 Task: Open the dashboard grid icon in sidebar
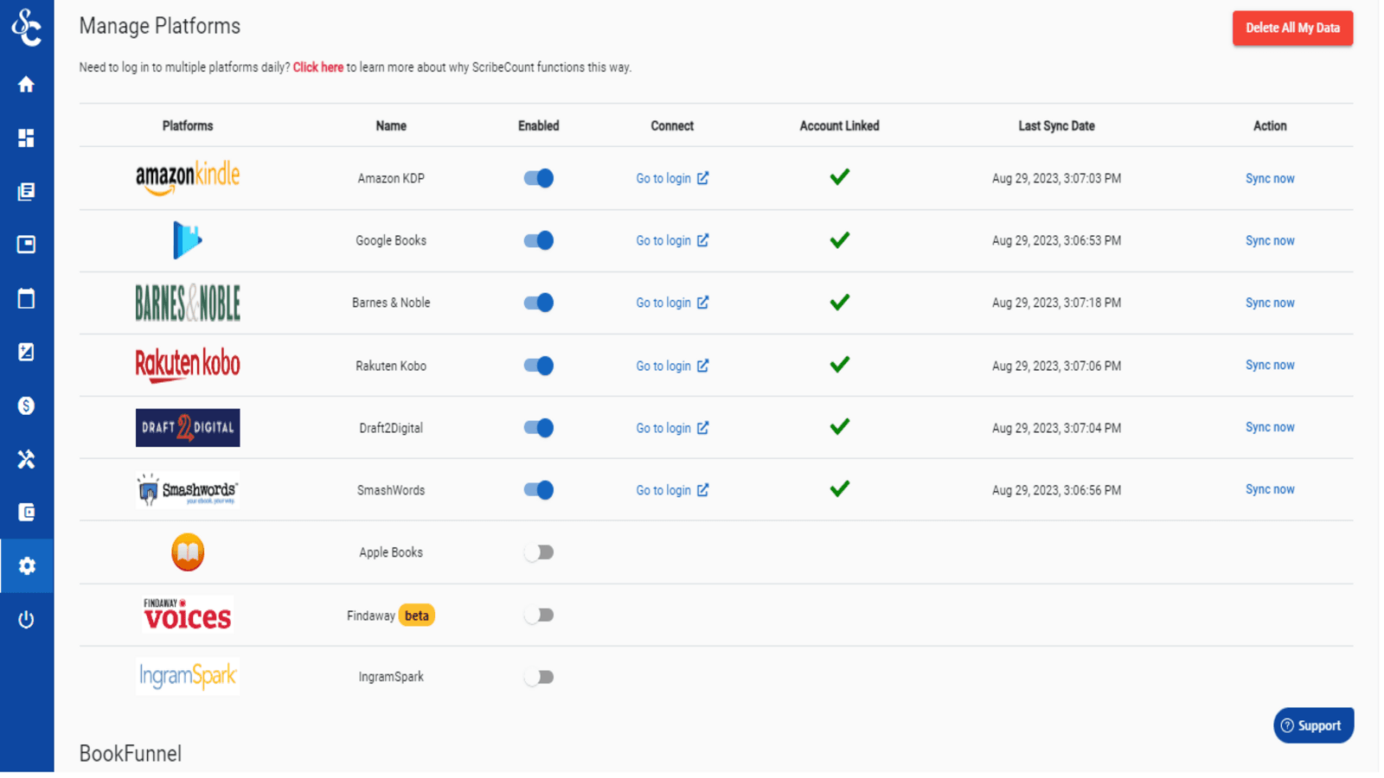point(26,138)
